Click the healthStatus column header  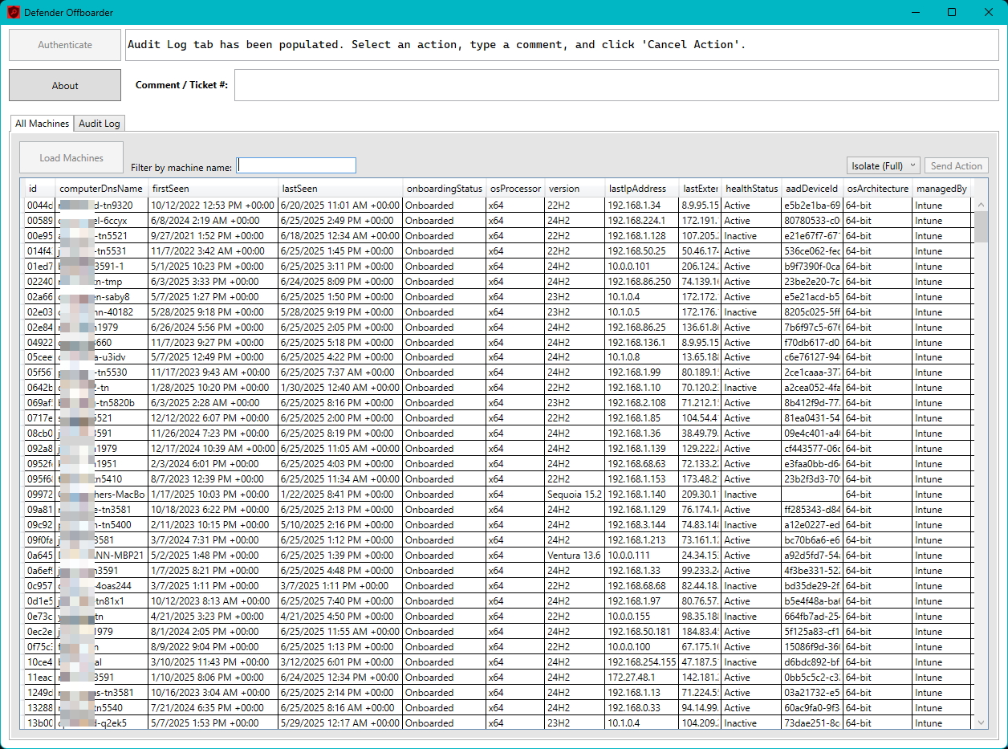pos(752,189)
